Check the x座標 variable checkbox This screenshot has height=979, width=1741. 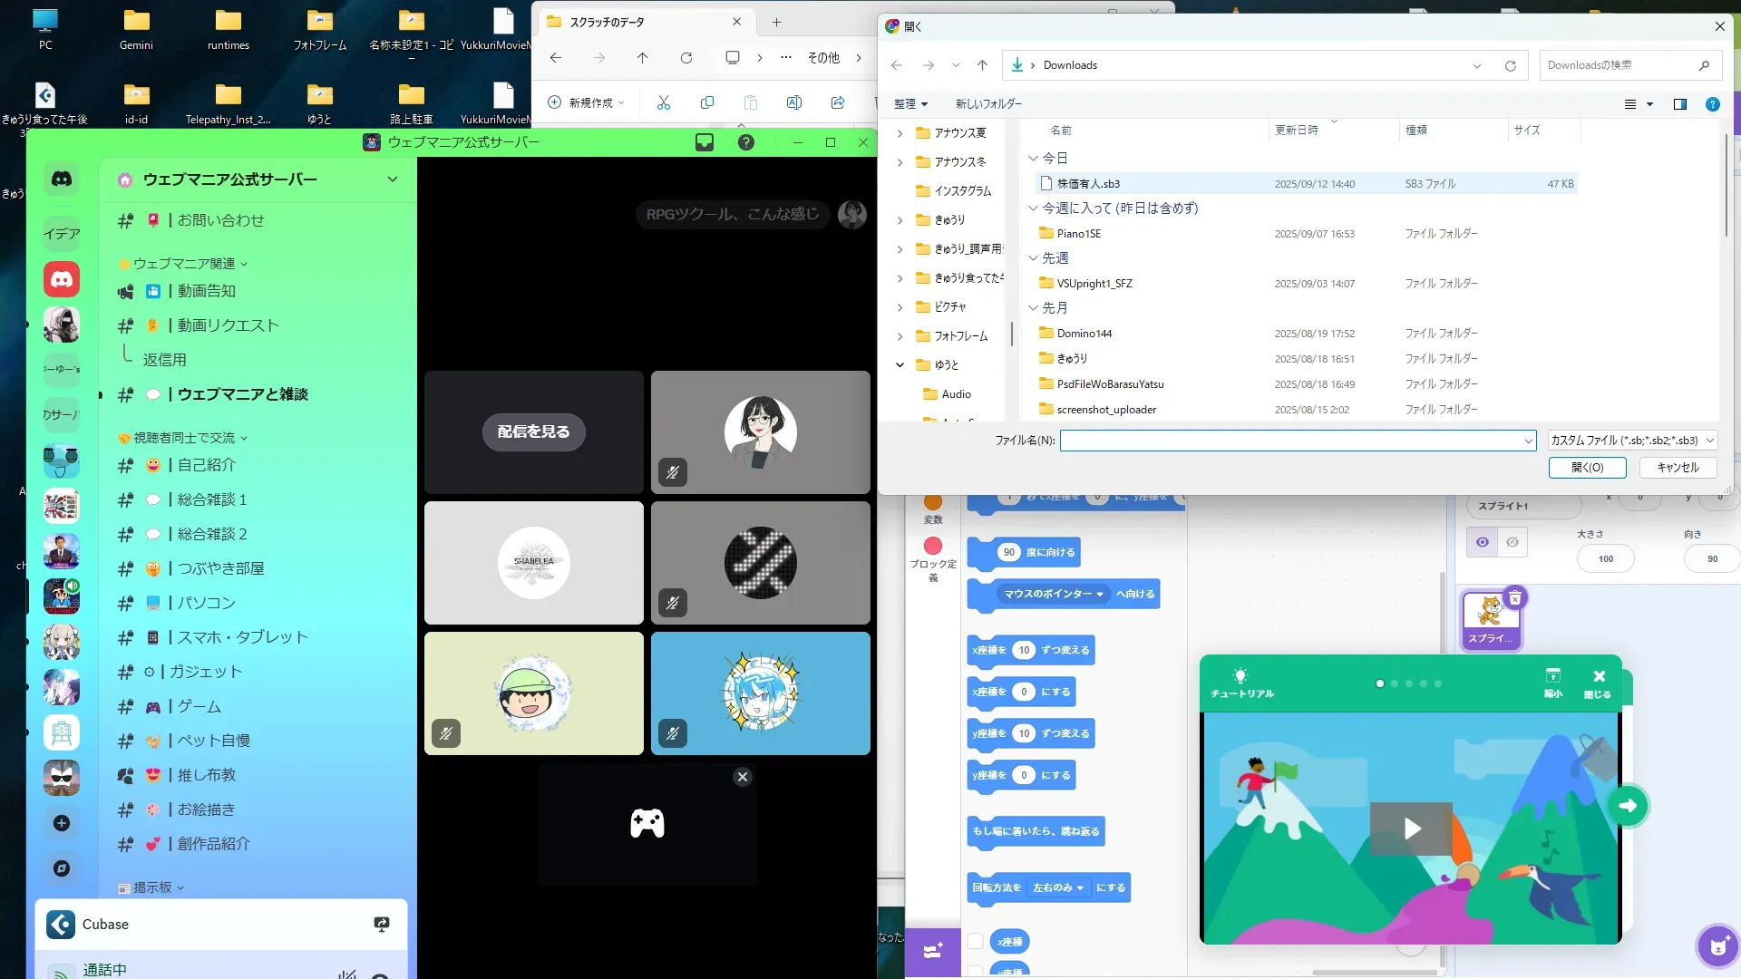coord(976,942)
